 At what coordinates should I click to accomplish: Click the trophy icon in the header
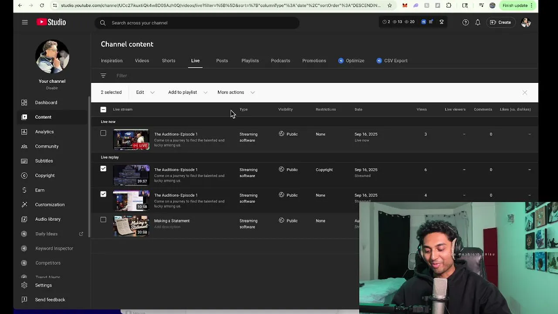pyautogui.click(x=442, y=22)
